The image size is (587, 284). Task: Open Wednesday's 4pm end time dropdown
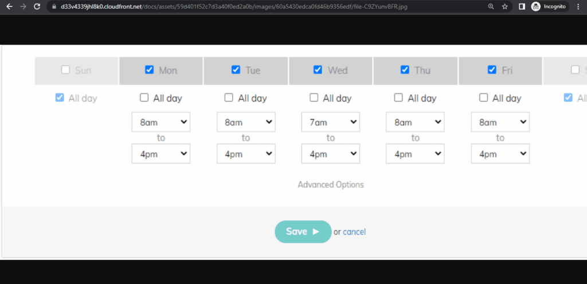point(331,154)
